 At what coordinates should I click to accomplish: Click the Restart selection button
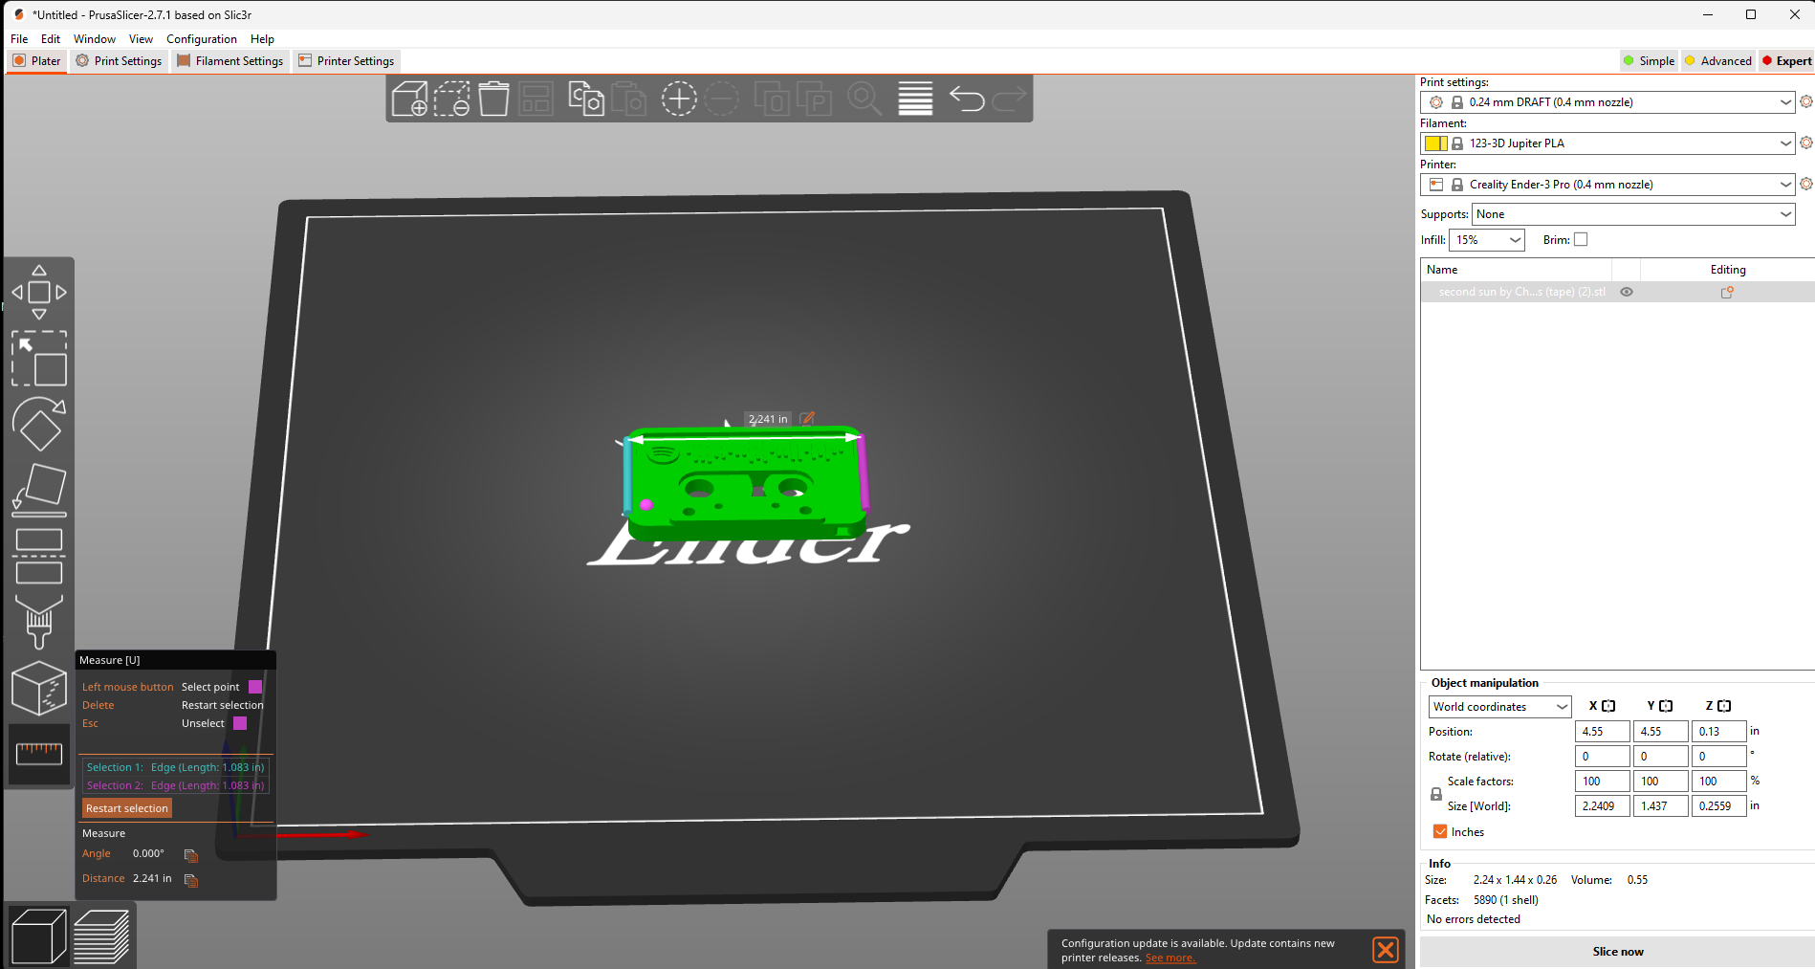point(127,808)
